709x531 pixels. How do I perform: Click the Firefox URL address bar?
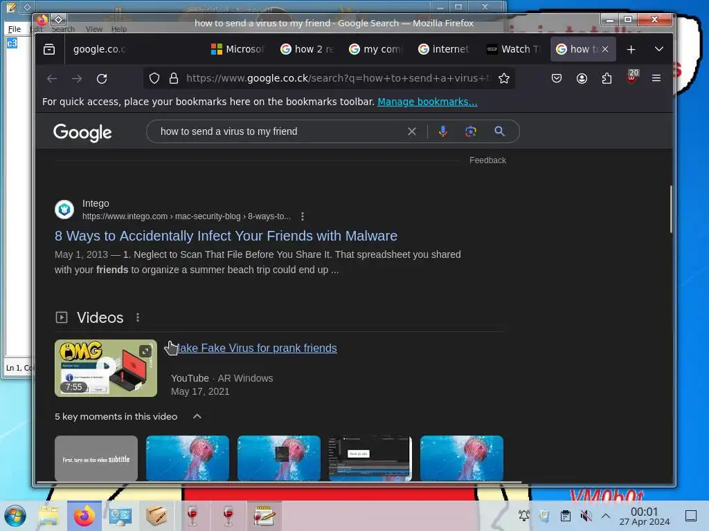point(338,79)
